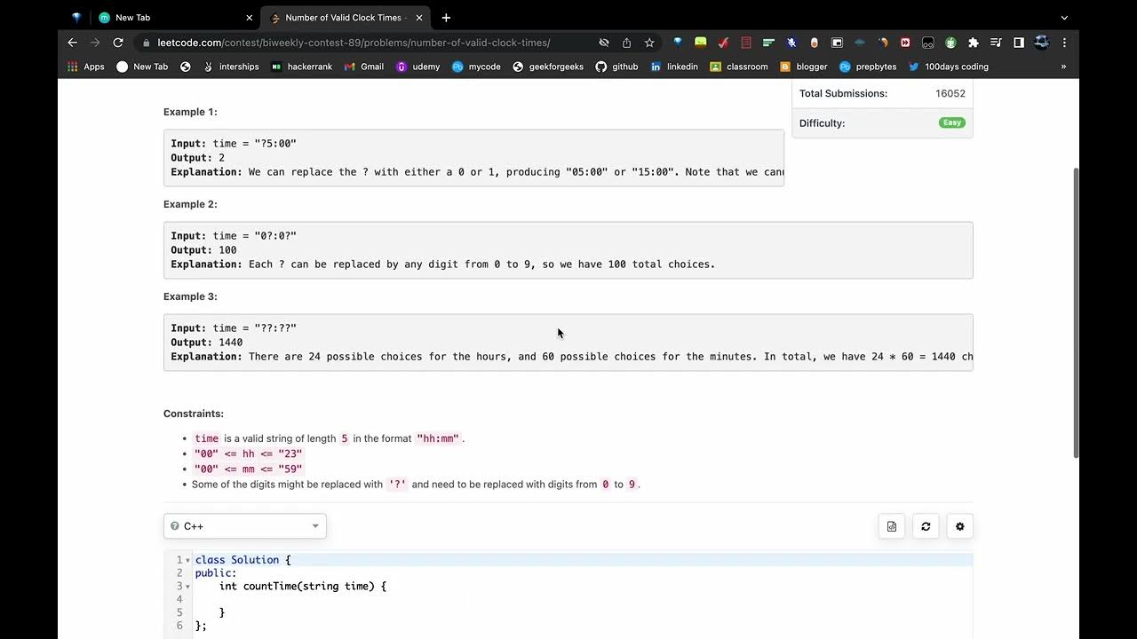
Task: Collapse code fold arrow on line 1
Action: coord(187,560)
